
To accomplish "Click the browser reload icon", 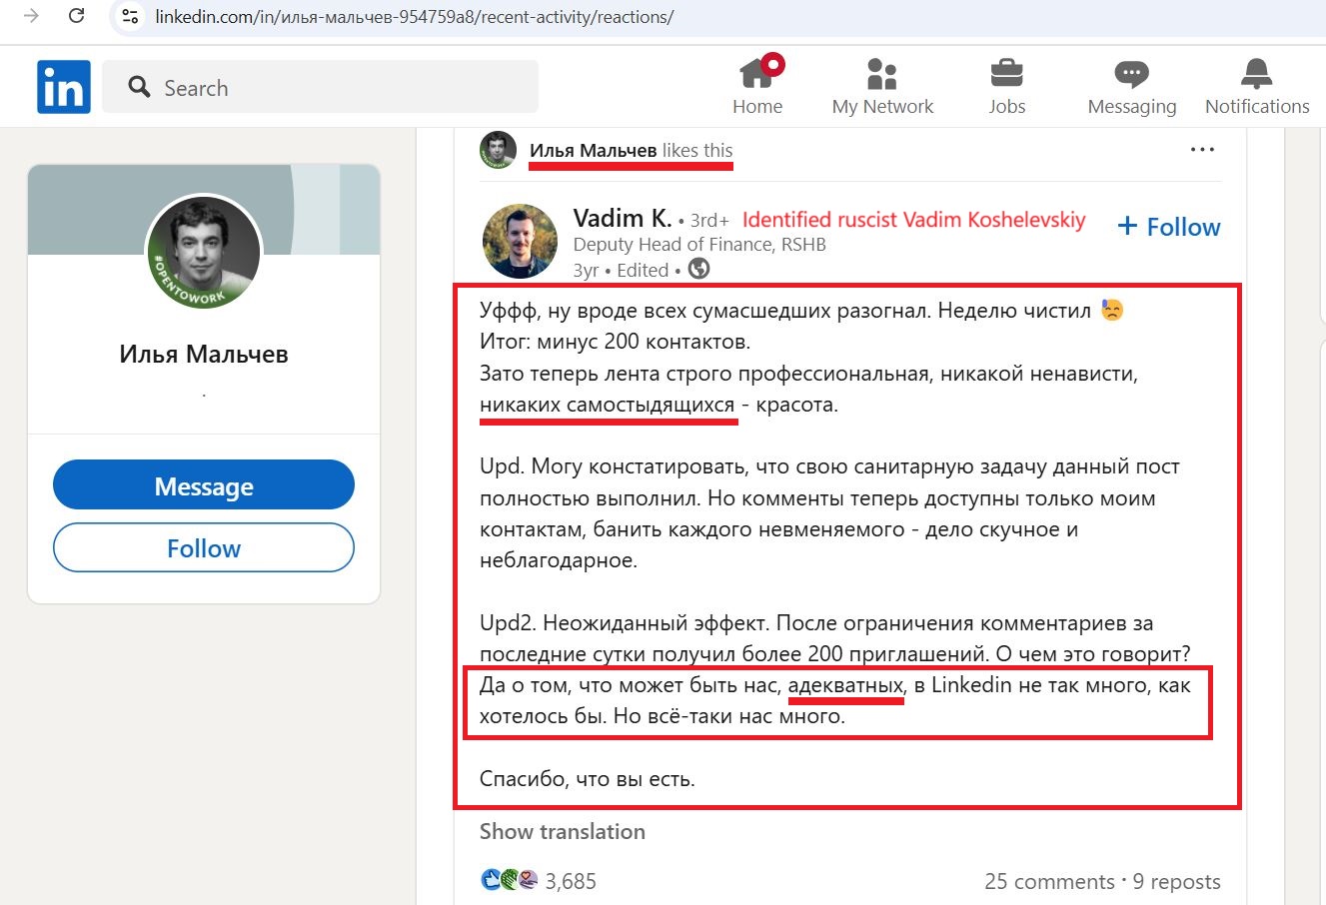I will [77, 16].
